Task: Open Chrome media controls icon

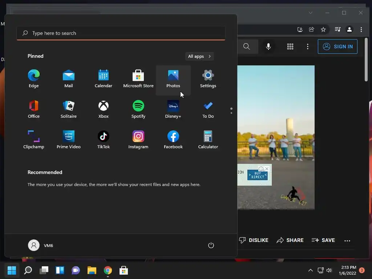Action: pos(337,29)
